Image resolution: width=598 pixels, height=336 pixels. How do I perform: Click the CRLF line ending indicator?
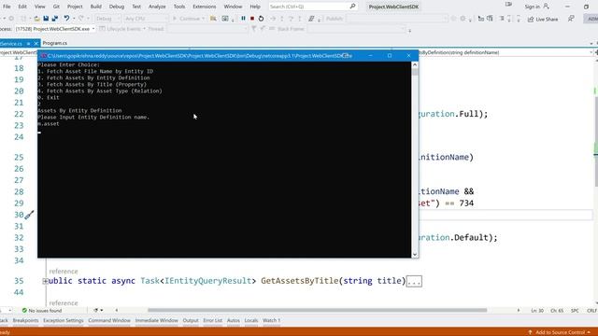591,311
